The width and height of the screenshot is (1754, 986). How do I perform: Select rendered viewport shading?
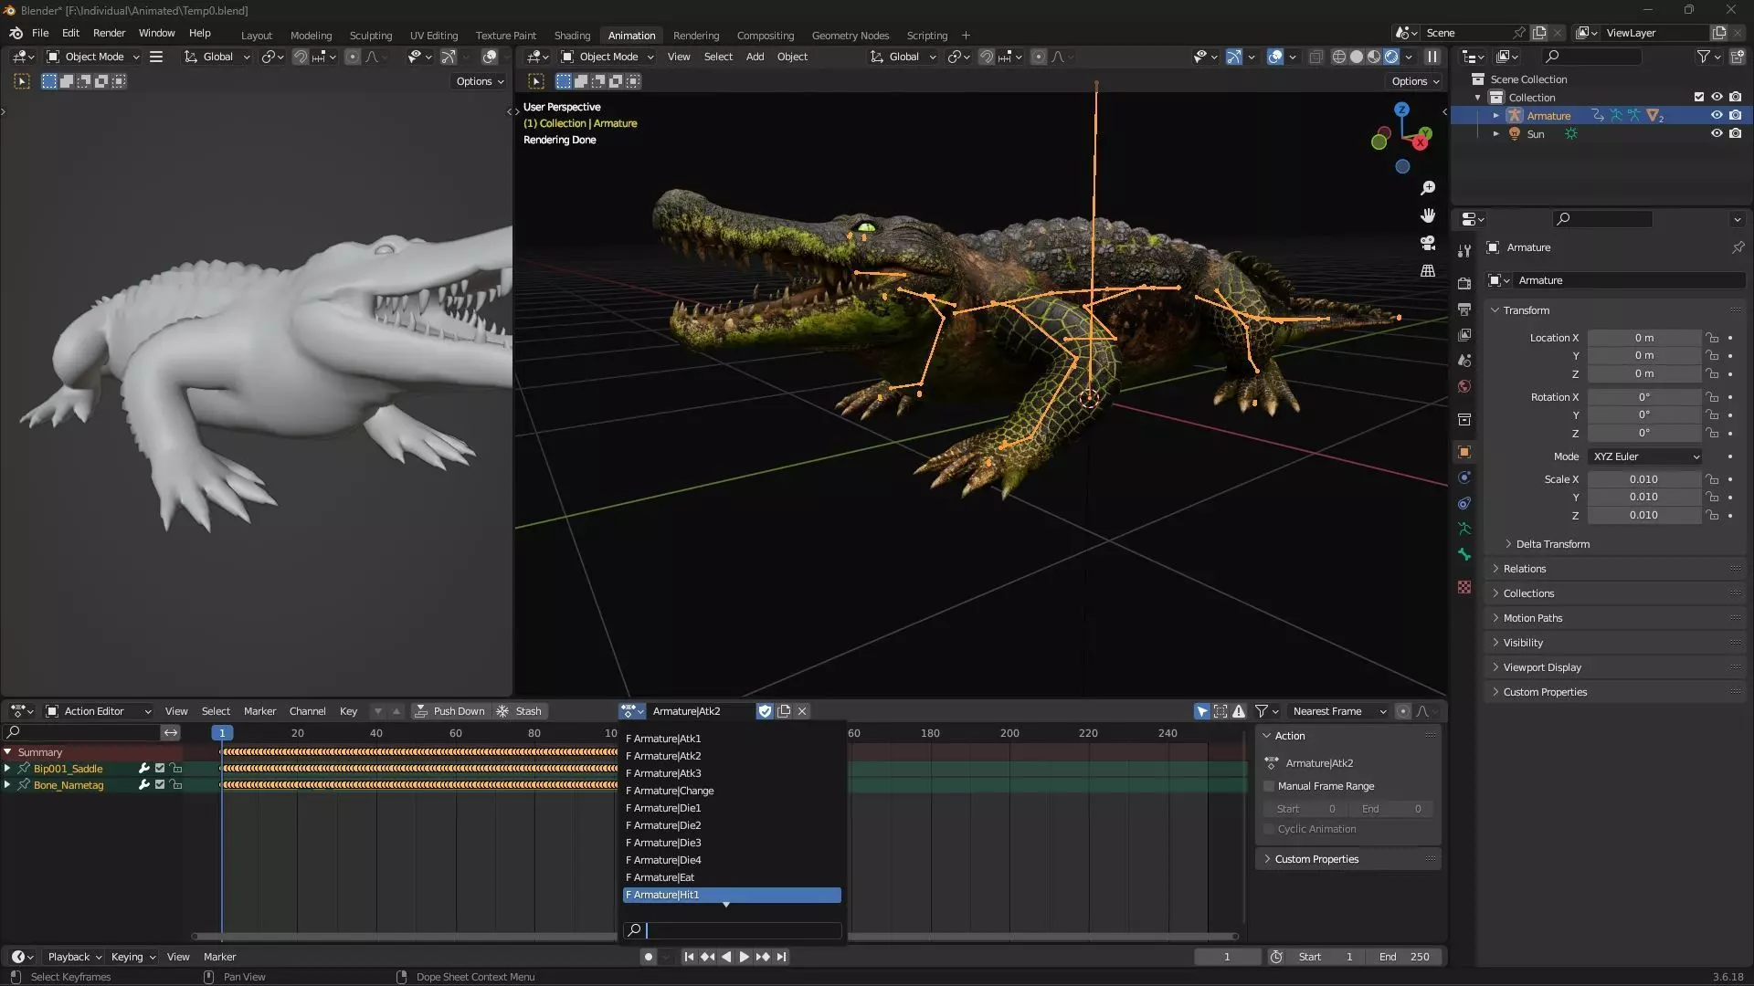pos(1391,57)
